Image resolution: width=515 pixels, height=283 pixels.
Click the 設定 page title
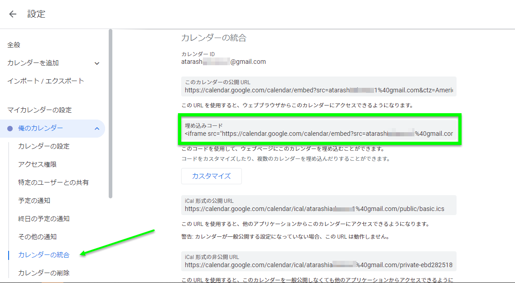(x=36, y=14)
